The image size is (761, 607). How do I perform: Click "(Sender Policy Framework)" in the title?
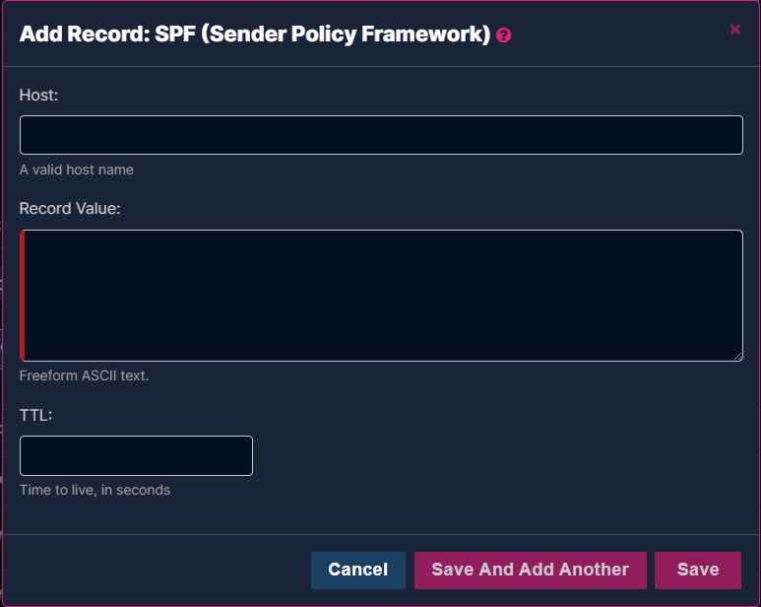(x=346, y=34)
